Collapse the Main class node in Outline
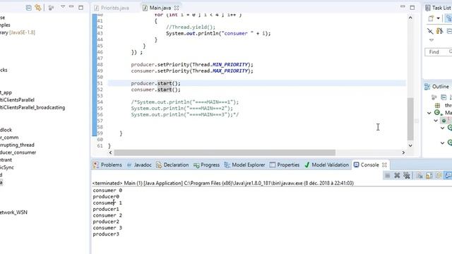Viewport: 452px width, 254px height. point(429,113)
